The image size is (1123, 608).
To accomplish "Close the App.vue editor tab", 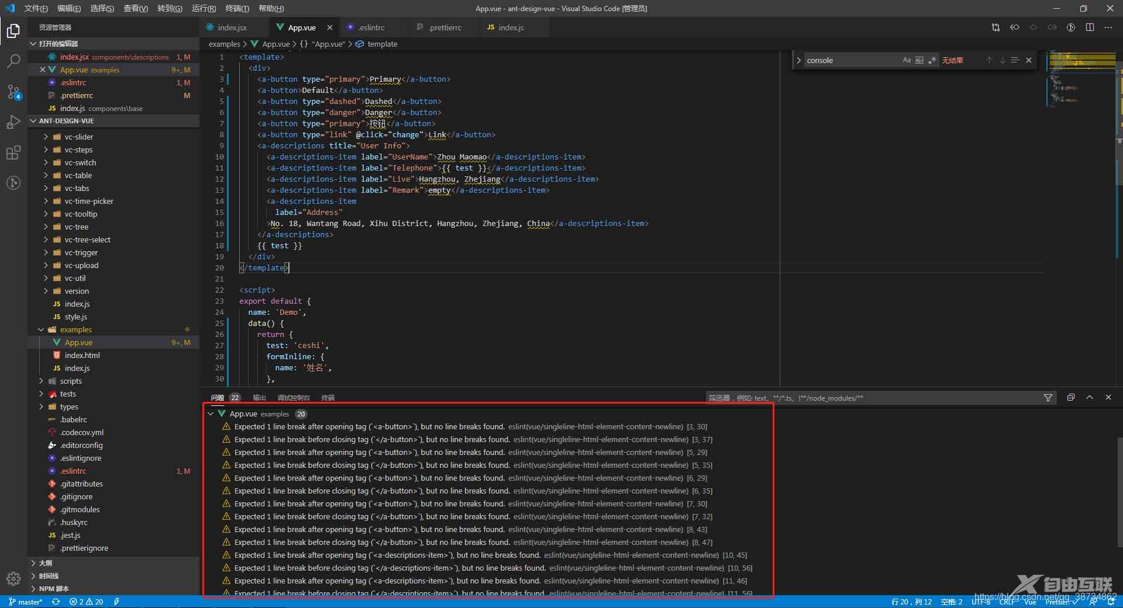I will [330, 27].
